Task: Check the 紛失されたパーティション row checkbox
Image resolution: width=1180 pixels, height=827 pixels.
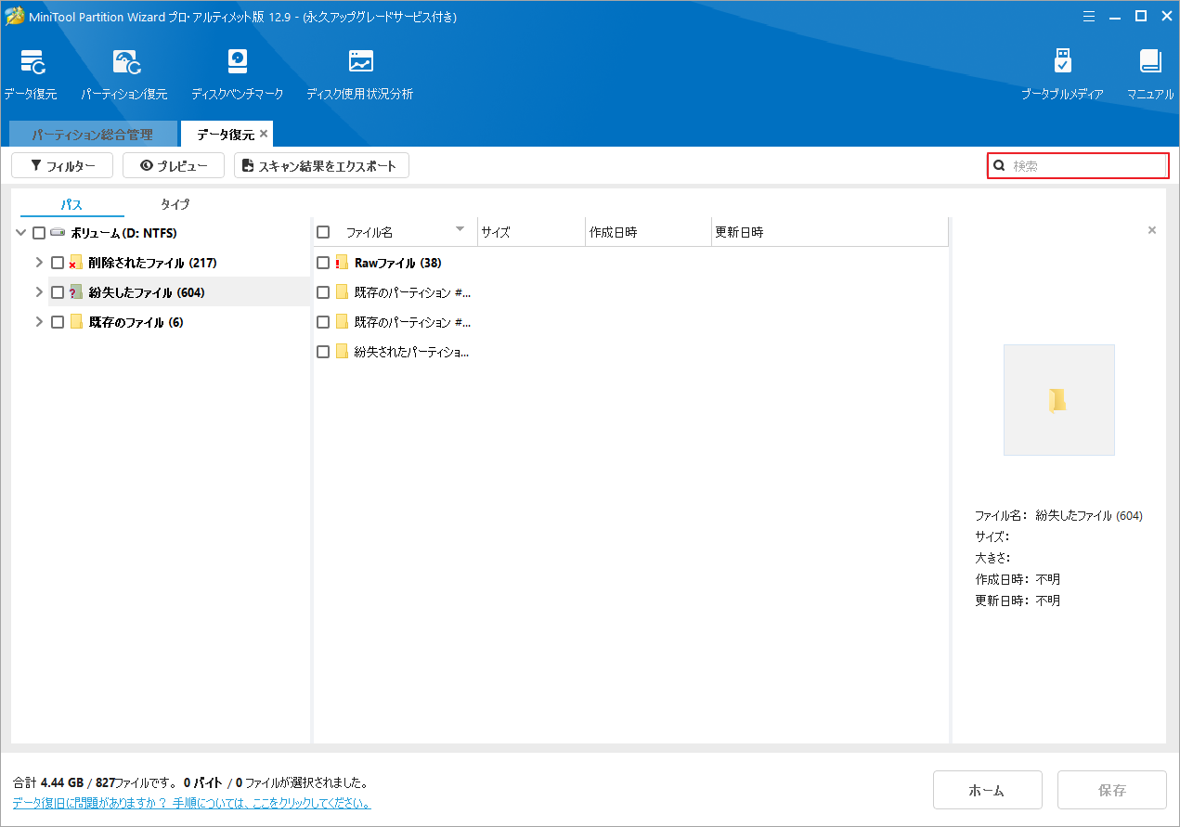Action: pos(323,352)
